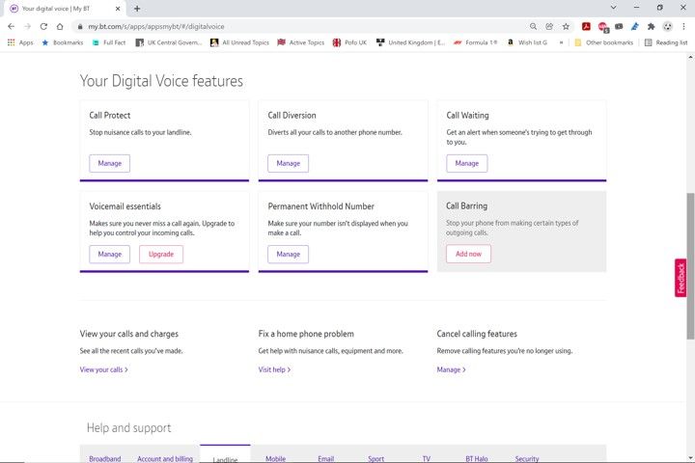Click the Adobe Acrobat extension icon

coord(586,27)
